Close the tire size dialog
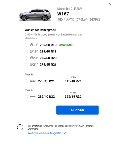116x144 pixels. tap(110, 4)
